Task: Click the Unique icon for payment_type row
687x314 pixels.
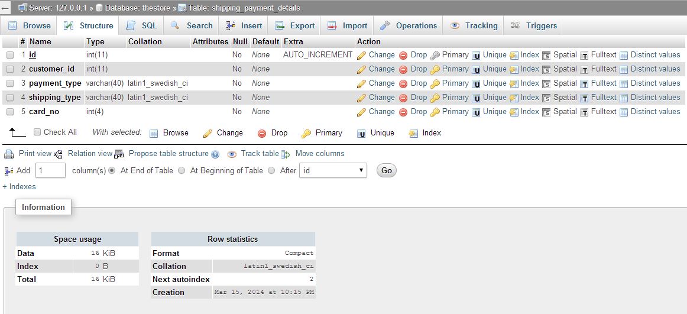Action: click(x=476, y=83)
